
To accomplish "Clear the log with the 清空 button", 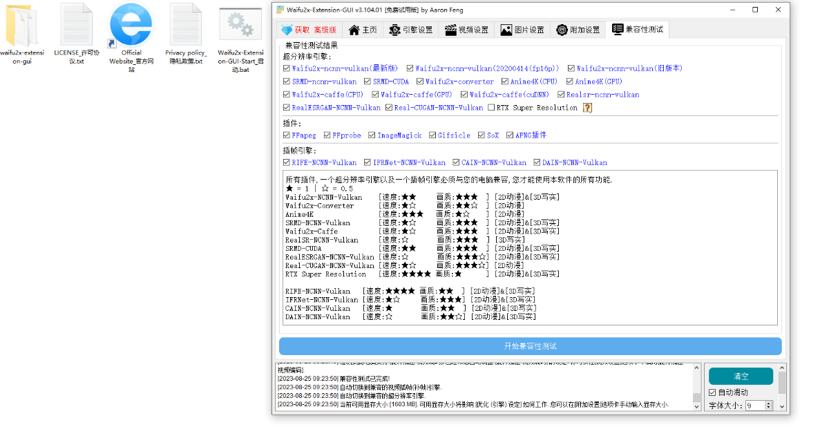I will [x=741, y=377].
